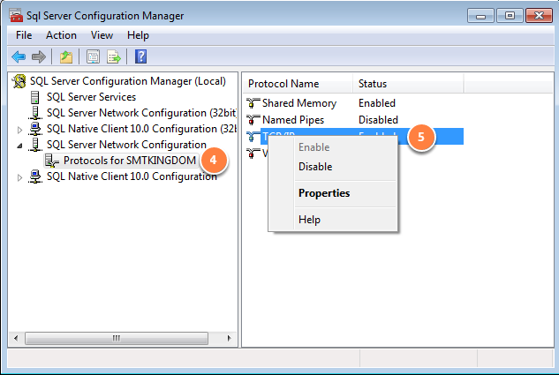The width and height of the screenshot is (559, 375).
Task: Click the Shared Memory protocol icon
Action: (253, 103)
